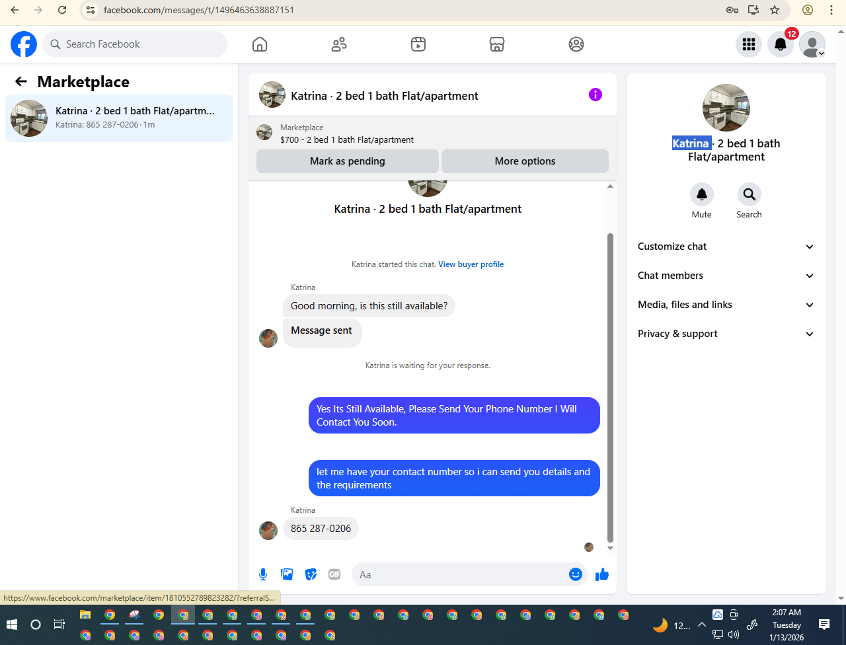
Task: Open the large listing thumbnail in right panel
Action: point(726,108)
